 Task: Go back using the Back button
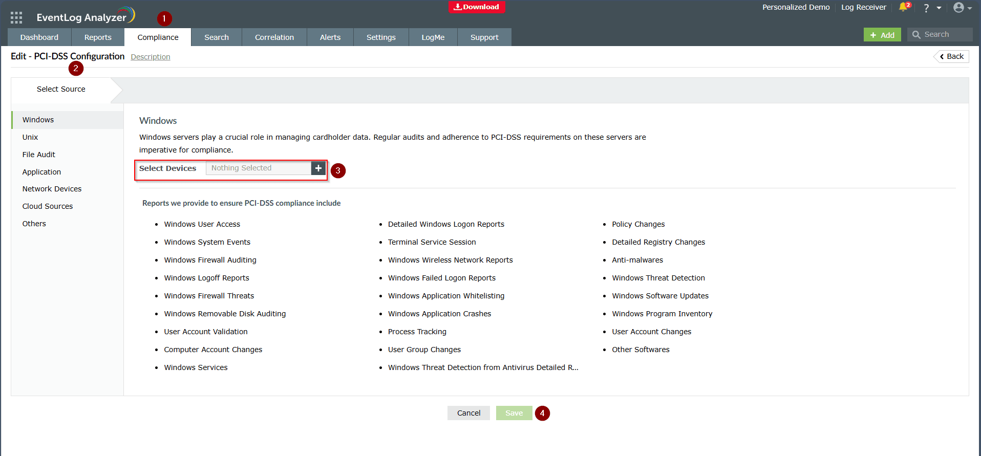tap(951, 56)
